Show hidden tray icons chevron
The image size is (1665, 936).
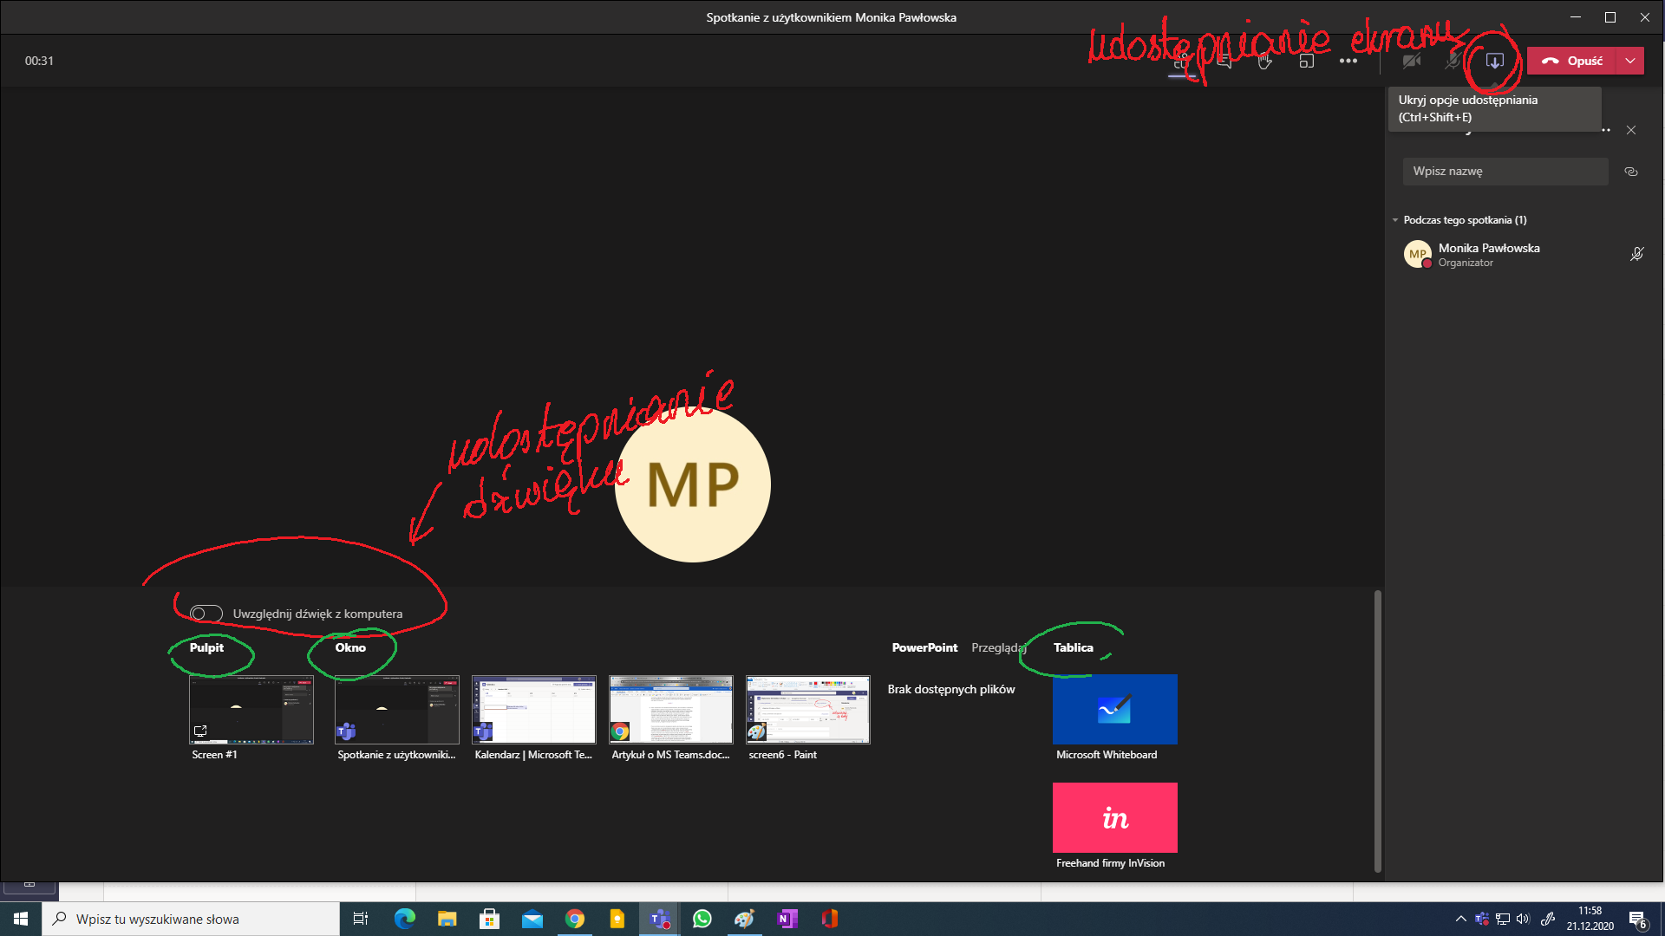[x=1461, y=919]
